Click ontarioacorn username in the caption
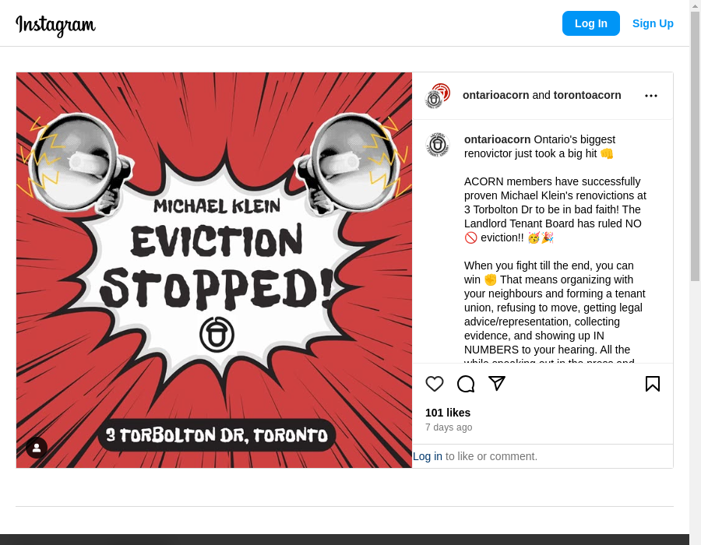Viewport: 701px width, 545px height. tap(497, 139)
